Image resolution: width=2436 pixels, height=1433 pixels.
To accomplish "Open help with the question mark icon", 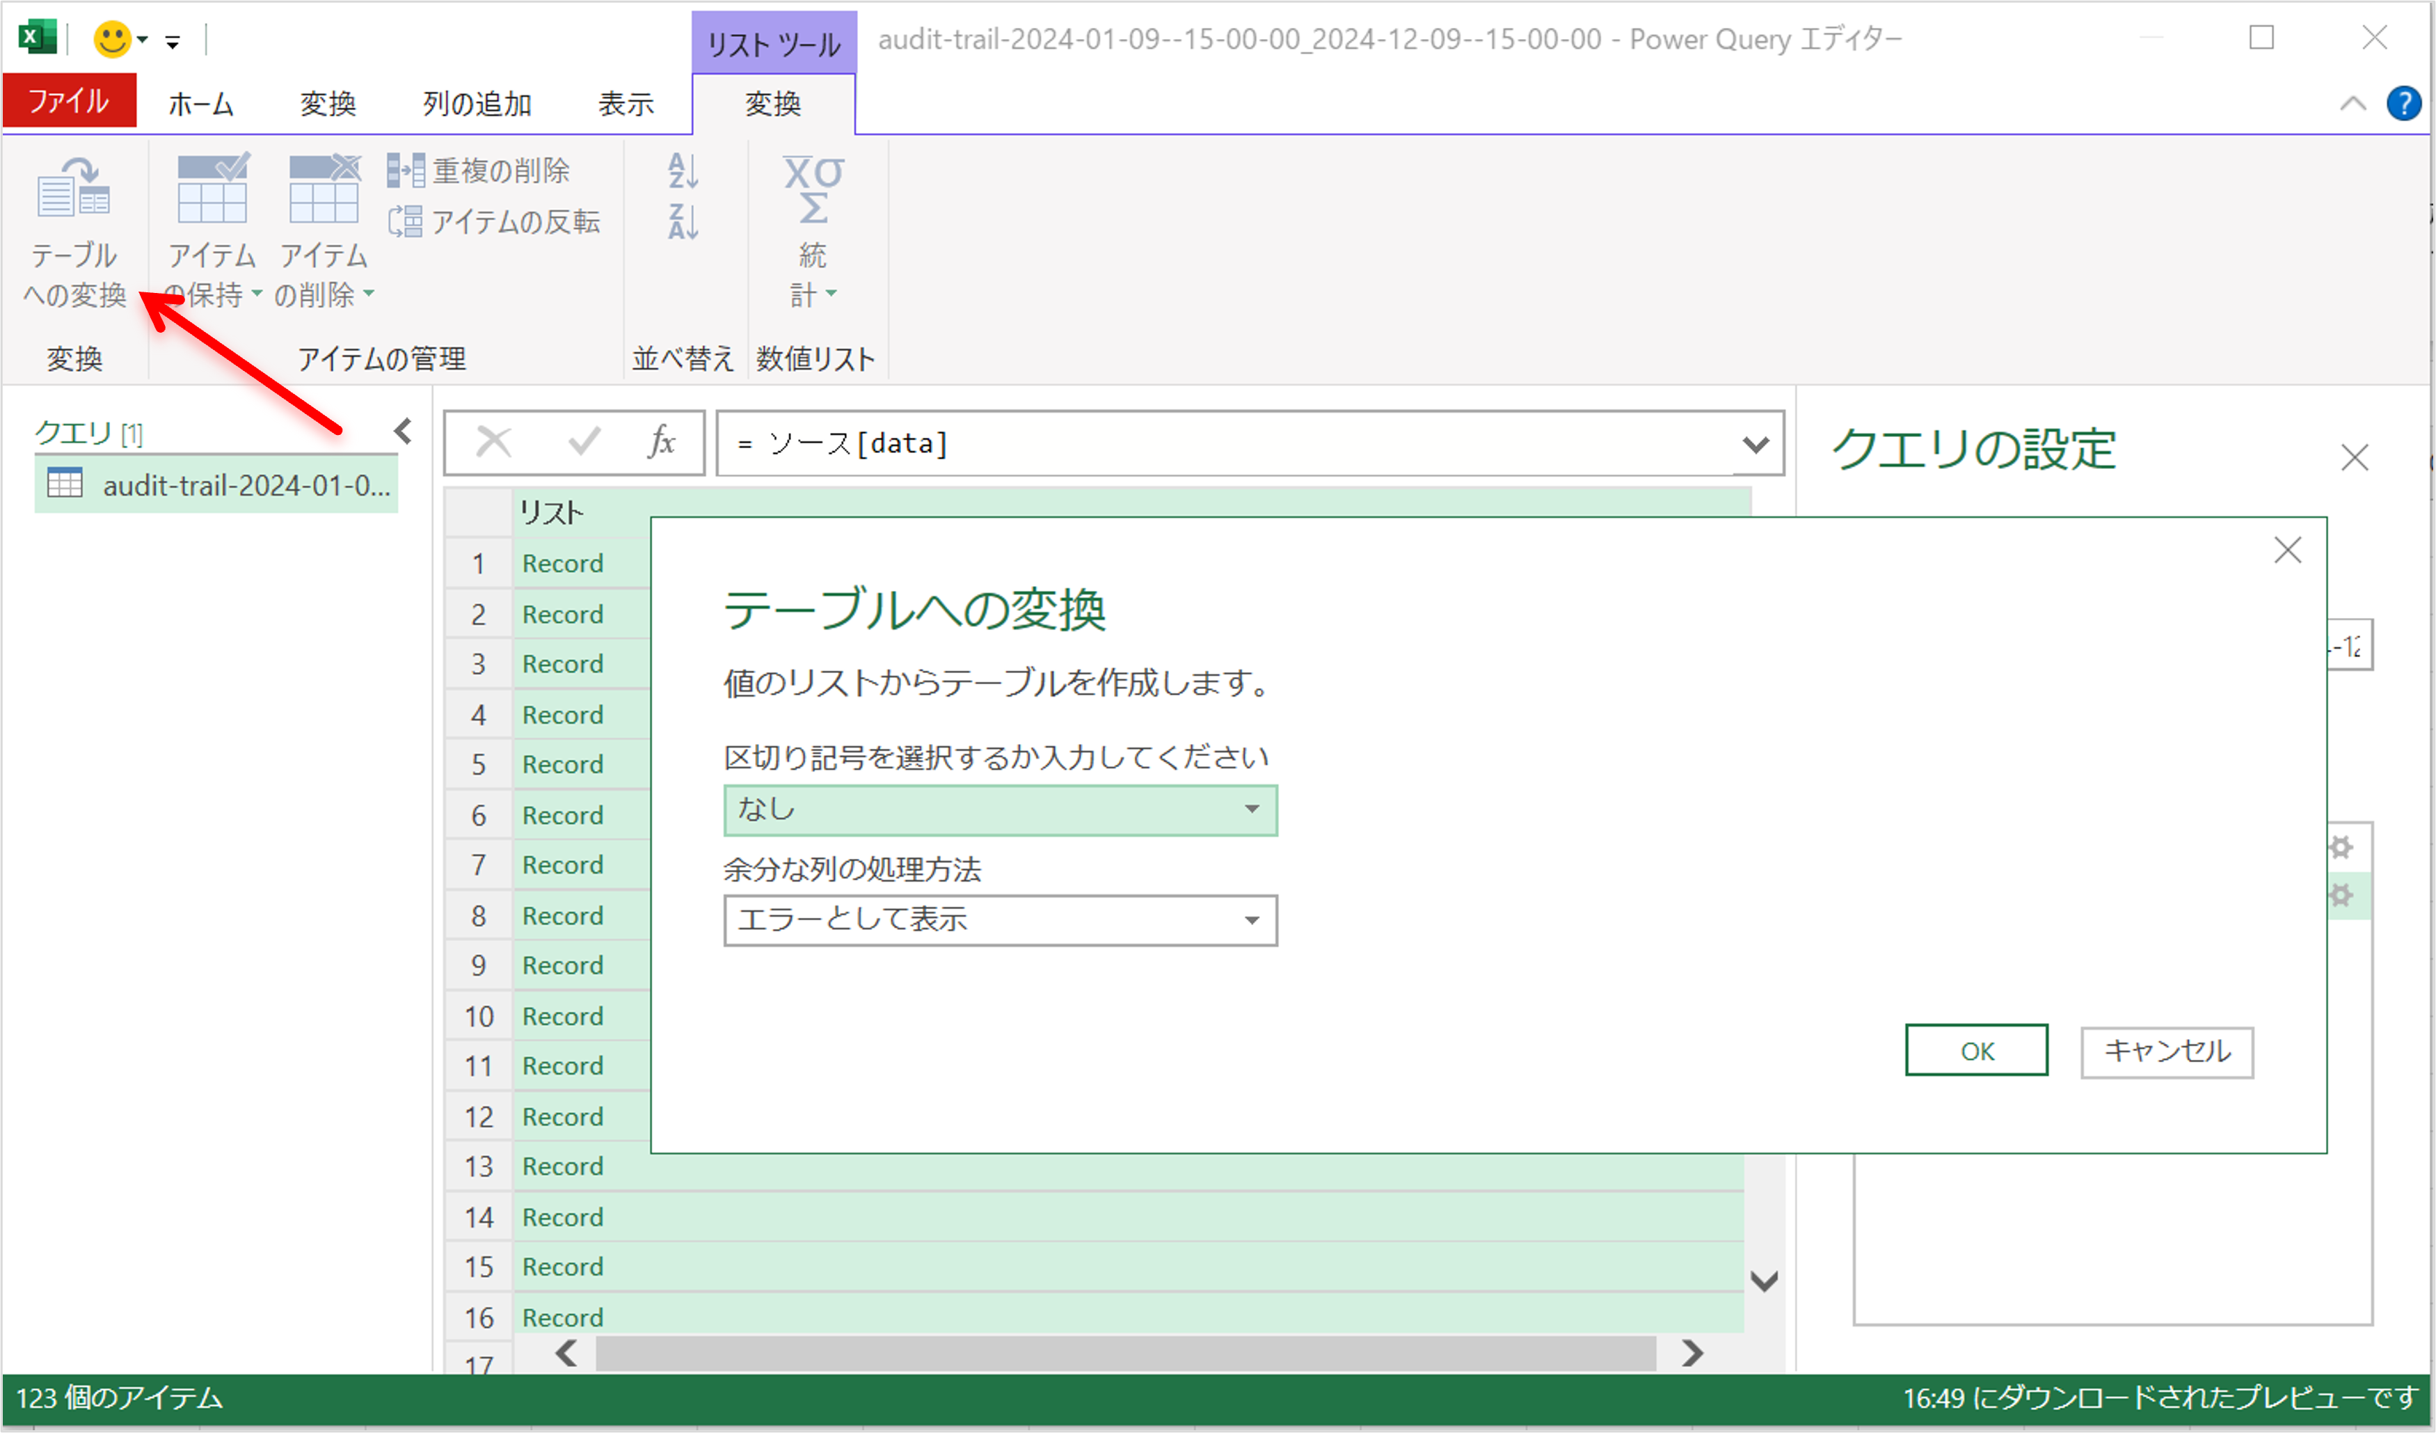I will coord(2403,102).
